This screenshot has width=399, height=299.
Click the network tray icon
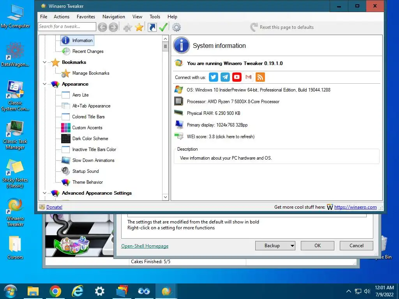tap(358, 291)
